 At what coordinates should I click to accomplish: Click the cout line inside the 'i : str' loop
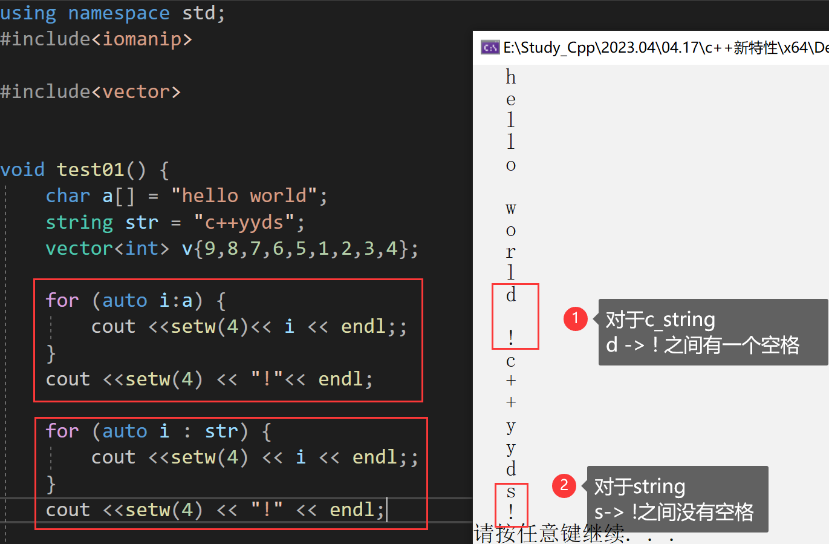pyautogui.click(x=255, y=457)
